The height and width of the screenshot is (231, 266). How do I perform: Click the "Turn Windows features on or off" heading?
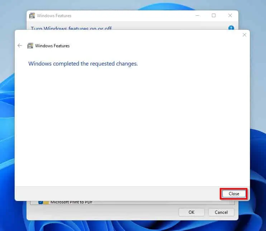click(71, 28)
